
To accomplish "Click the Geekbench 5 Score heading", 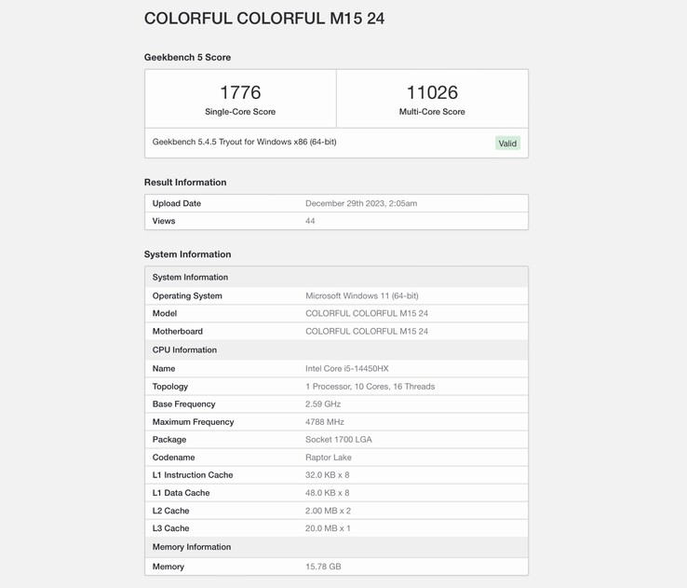I will (x=187, y=58).
